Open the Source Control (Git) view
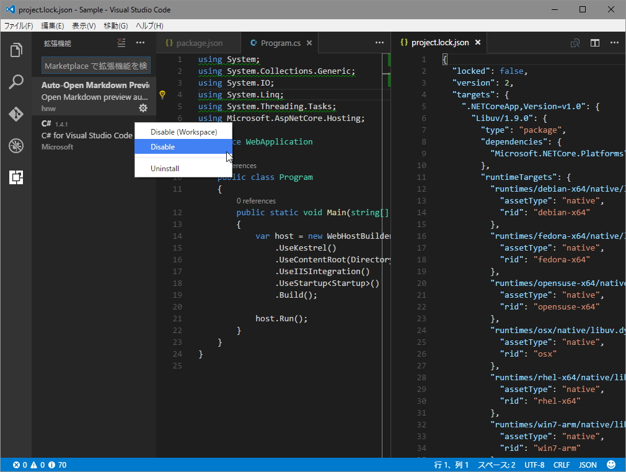The height and width of the screenshot is (472, 626). tap(16, 114)
